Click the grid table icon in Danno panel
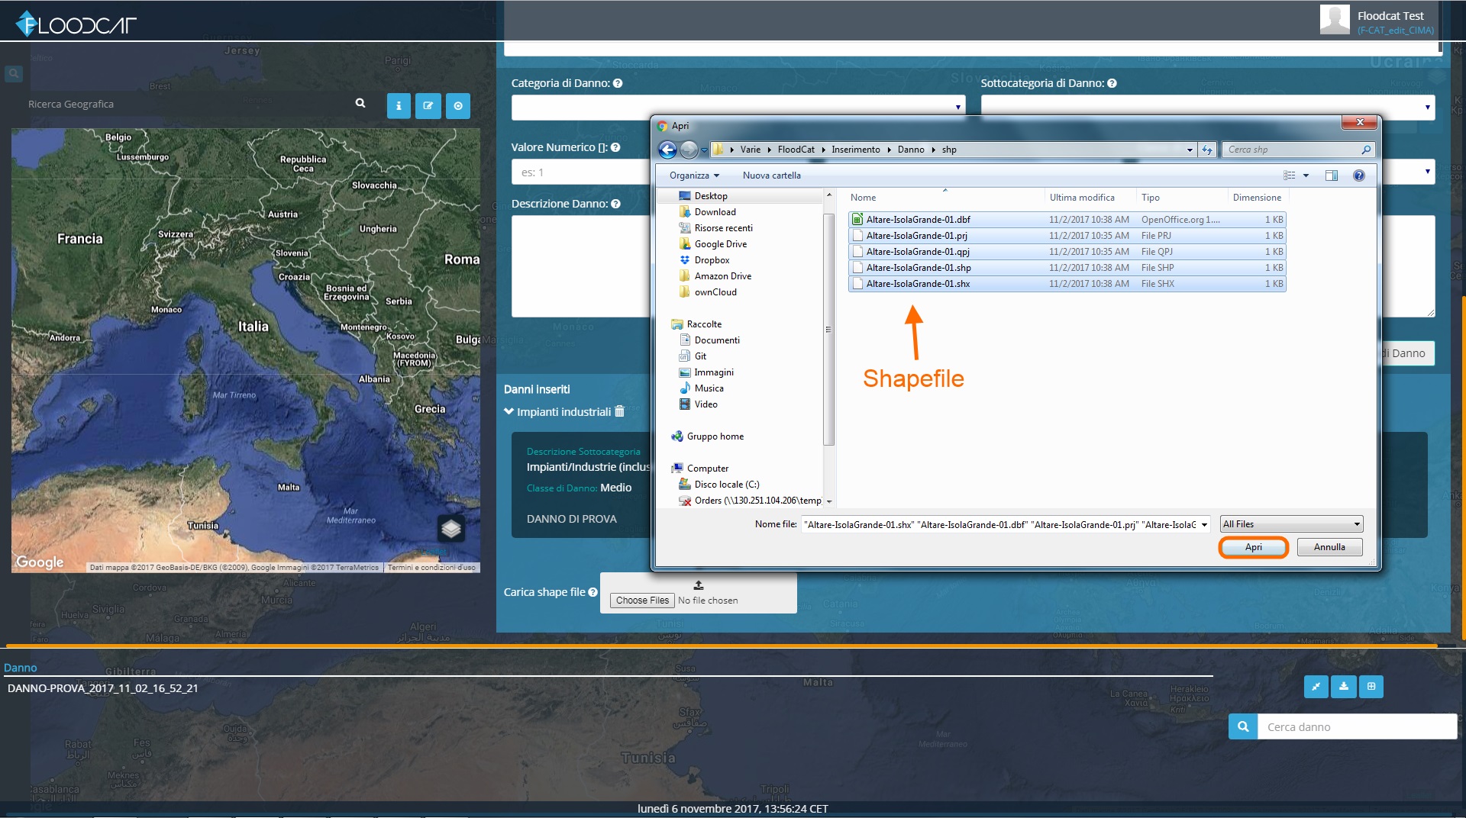This screenshot has width=1466, height=818. point(1371,687)
